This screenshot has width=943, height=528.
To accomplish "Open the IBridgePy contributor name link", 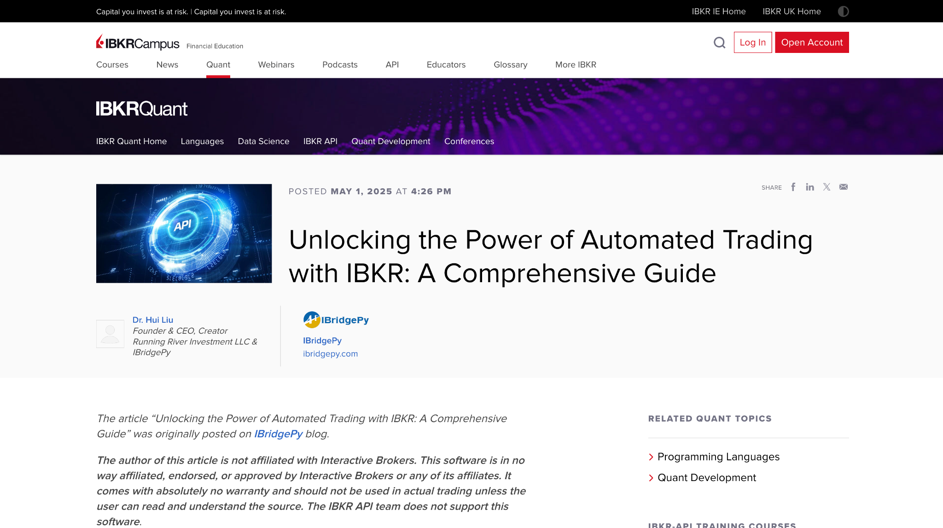I will click(322, 341).
